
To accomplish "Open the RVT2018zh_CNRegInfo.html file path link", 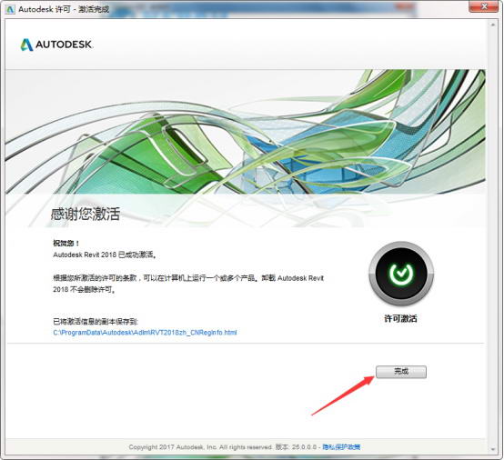I will [x=145, y=332].
